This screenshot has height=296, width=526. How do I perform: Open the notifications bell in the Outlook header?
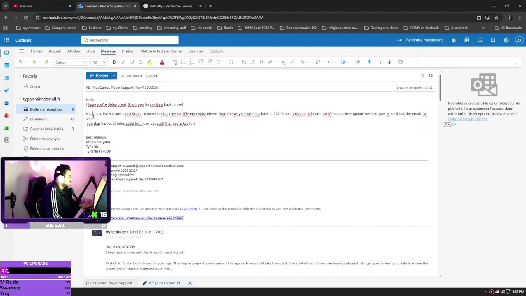click(493, 40)
